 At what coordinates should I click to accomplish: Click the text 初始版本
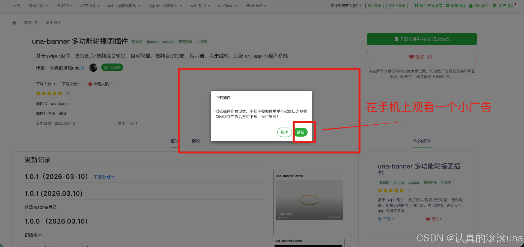click(x=33, y=235)
